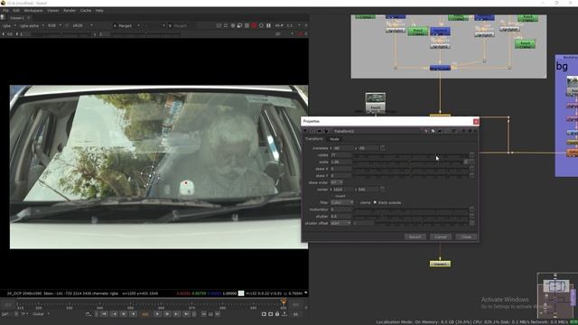
Task: Click the pixel color swatch in viewer status bar
Action: point(241,293)
